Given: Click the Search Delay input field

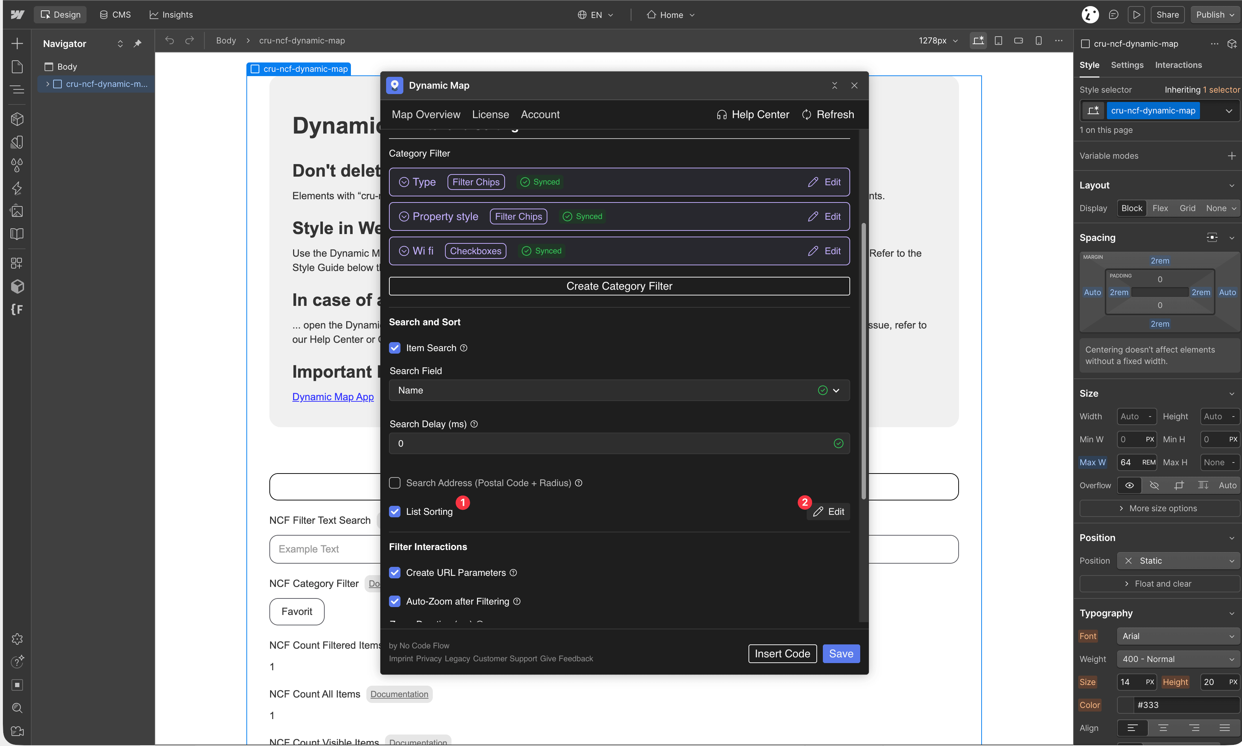Looking at the screenshot, I should pos(619,443).
